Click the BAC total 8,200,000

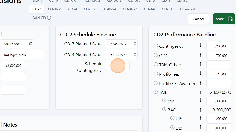[x=222, y=110]
